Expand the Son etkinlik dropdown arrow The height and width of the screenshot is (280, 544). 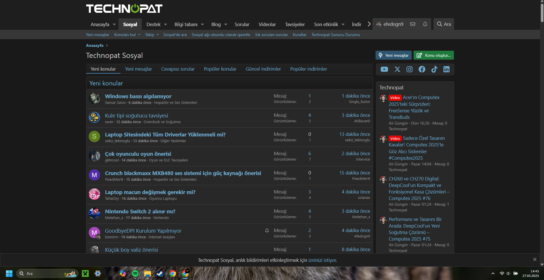point(343,24)
